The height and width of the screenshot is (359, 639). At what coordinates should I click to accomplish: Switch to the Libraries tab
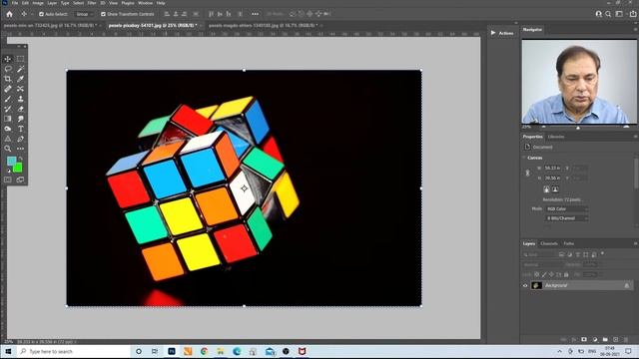click(556, 137)
